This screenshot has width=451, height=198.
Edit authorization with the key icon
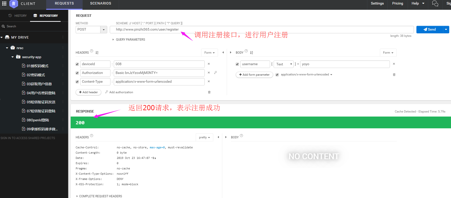pyautogui.click(x=215, y=73)
